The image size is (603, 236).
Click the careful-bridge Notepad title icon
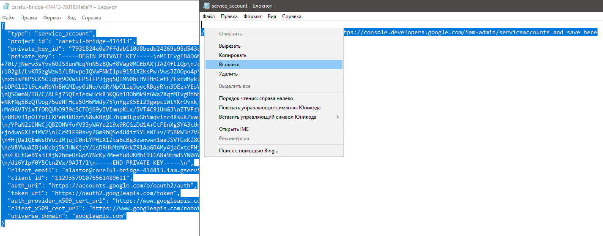pos(5,7)
